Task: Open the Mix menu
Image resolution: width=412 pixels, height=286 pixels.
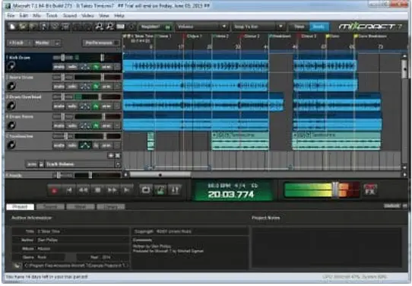Action: click(x=36, y=15)
